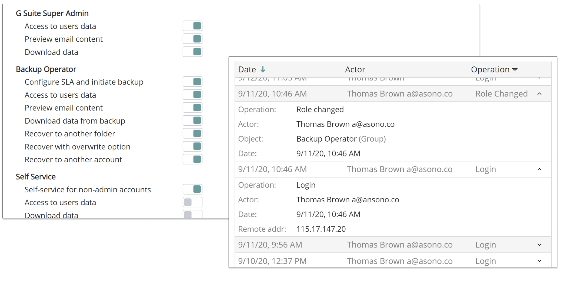The width and height of the screenshot is (561, 281).
Task: Collapse the expanded 10:46 AM Login entry chevron
Action: coord(539,169)
